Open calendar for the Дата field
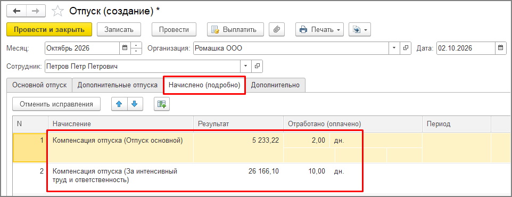Viewport: 512px width, 197px height. pos(500,48)
